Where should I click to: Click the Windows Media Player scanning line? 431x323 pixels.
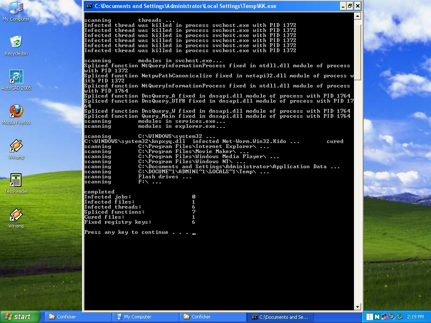[x=182, y=156]
